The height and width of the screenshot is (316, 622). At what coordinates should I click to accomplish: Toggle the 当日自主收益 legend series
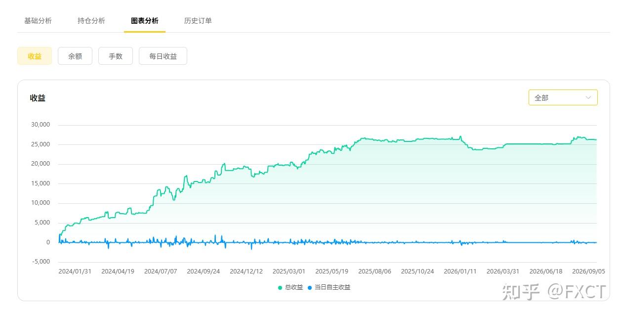[x=329, y=287]
